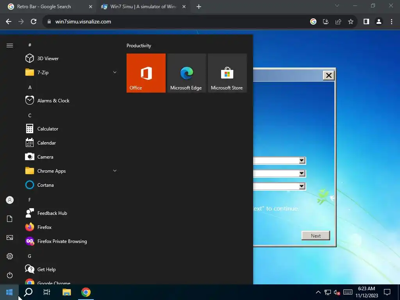Open Chrome's three-dot menu
Image resolution: width=400 pixels, height=300 pixels.
391,22
